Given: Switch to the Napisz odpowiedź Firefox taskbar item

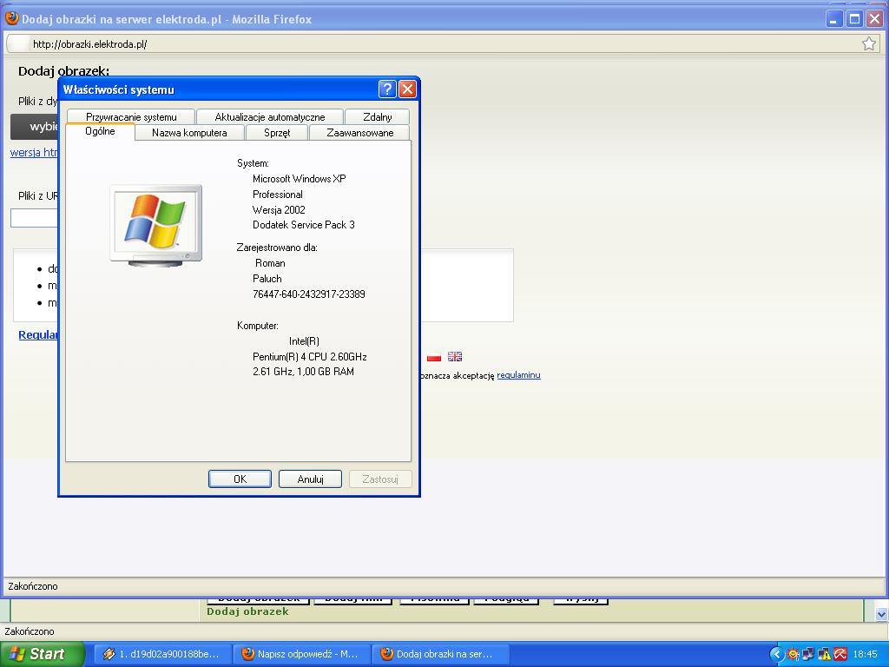Looking at the screenshot, I should (301, 654).
